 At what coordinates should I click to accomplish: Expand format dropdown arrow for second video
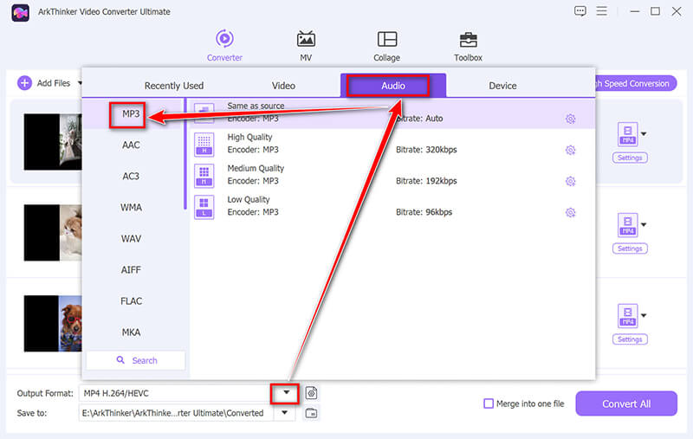point(644,225)
